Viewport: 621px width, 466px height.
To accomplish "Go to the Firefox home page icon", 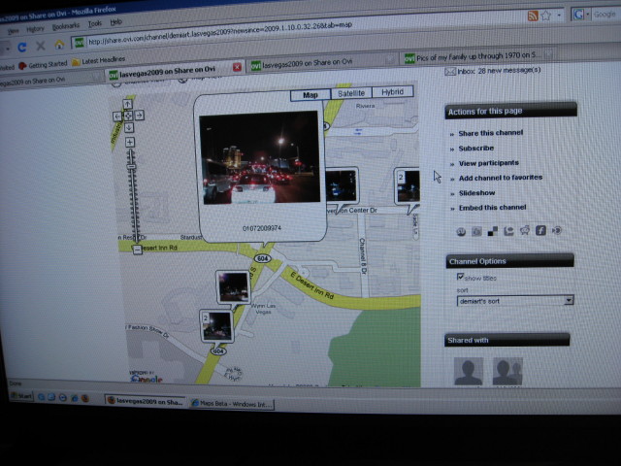I will [59, 44].
